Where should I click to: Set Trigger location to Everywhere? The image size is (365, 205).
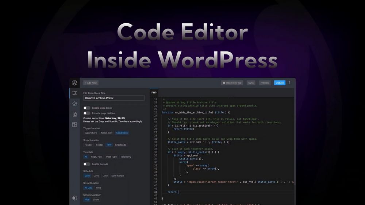[91, 133]
